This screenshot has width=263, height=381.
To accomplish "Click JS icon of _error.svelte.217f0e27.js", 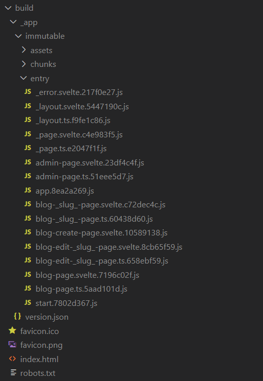I will [x=28, y=91].
